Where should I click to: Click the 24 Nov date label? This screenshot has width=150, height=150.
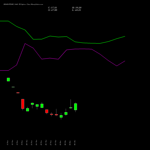coord(36,142)
